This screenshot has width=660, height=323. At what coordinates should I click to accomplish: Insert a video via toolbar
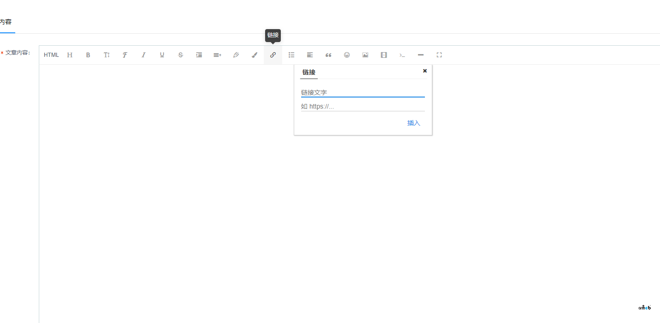[384, 55]
